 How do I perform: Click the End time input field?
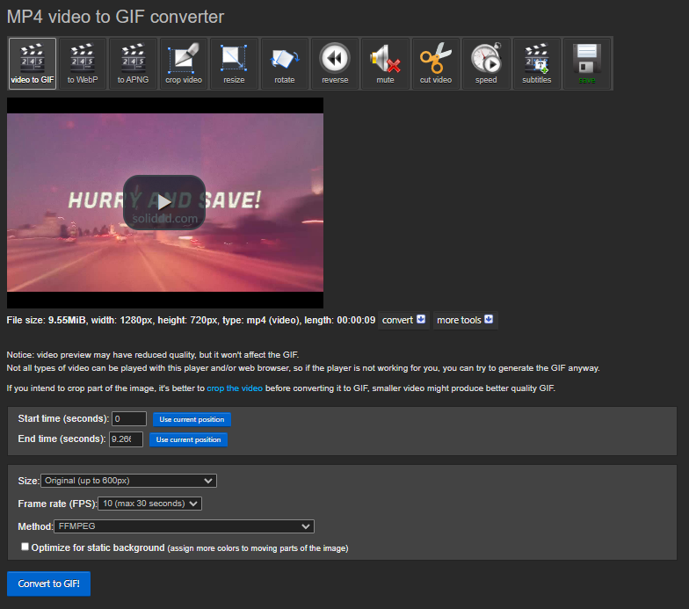click(x=126, y=439)
